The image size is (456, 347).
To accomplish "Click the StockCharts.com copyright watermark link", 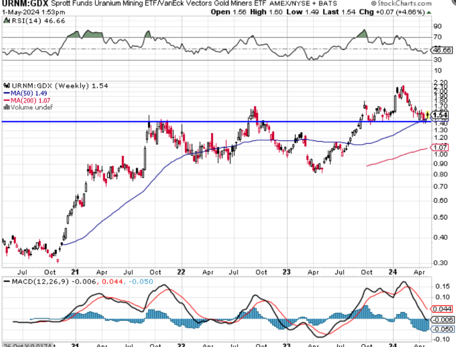I will point(401,4).
